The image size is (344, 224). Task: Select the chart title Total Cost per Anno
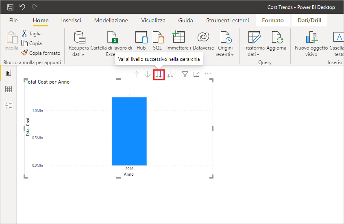point(48,82)
